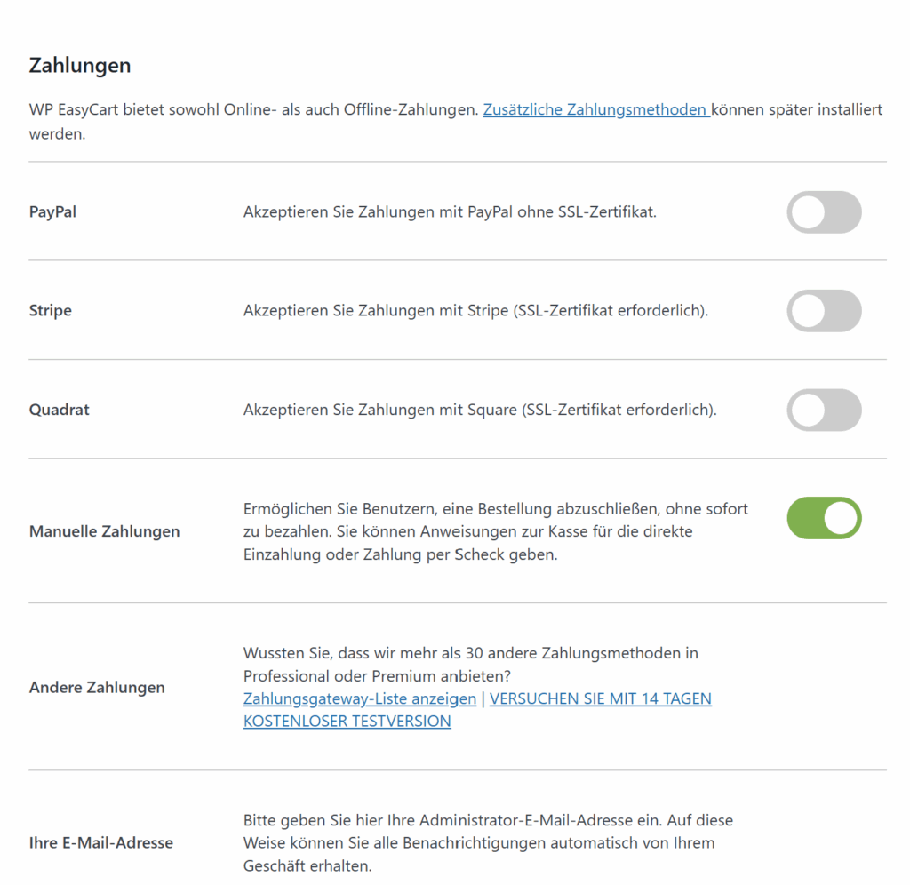Screen dimensions: 910x885
Task: Click the Andere Zahlungen row label
Action: 97,687
